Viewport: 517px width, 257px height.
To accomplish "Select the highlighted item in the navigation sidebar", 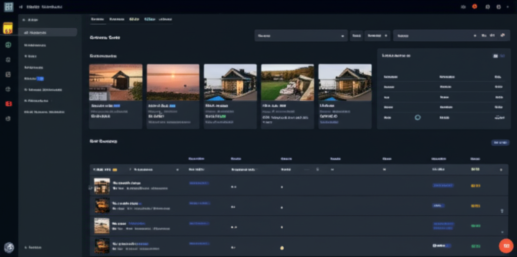I will pyautogui.click(x=48, y=32).
